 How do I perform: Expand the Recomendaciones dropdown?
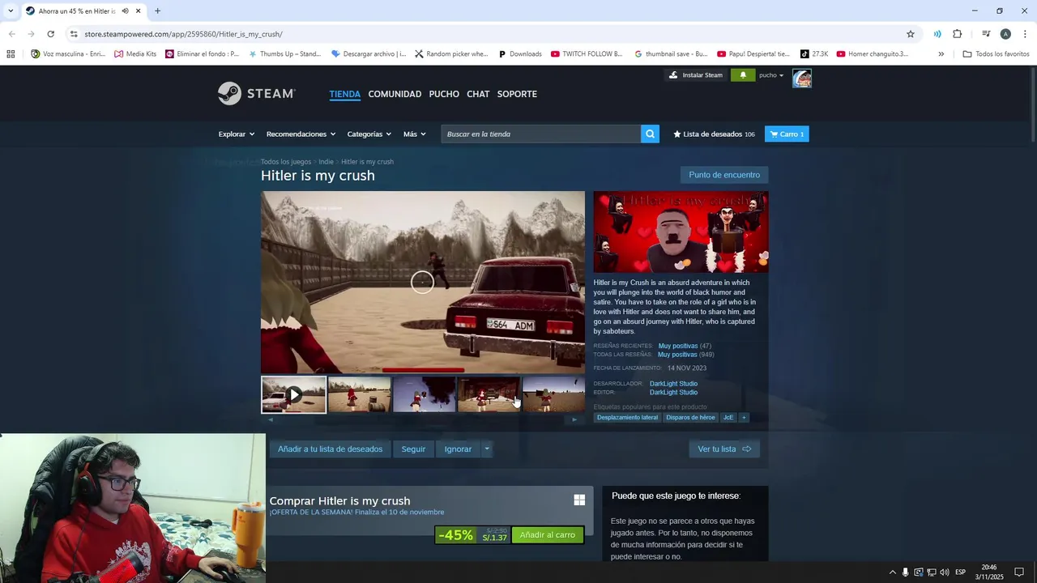tap(301, 134)
